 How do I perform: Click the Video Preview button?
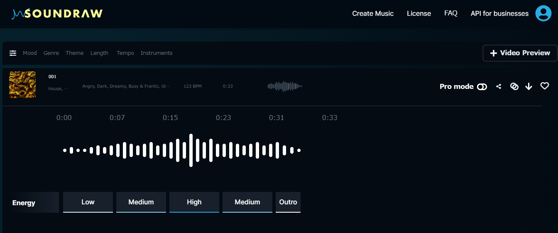click(520, 53)
